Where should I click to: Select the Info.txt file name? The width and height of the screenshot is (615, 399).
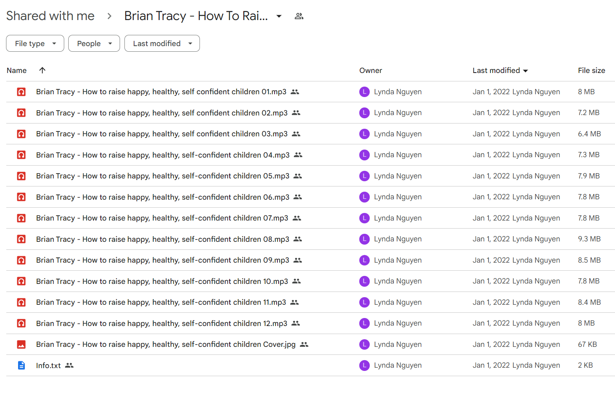[x=49, y=365]
